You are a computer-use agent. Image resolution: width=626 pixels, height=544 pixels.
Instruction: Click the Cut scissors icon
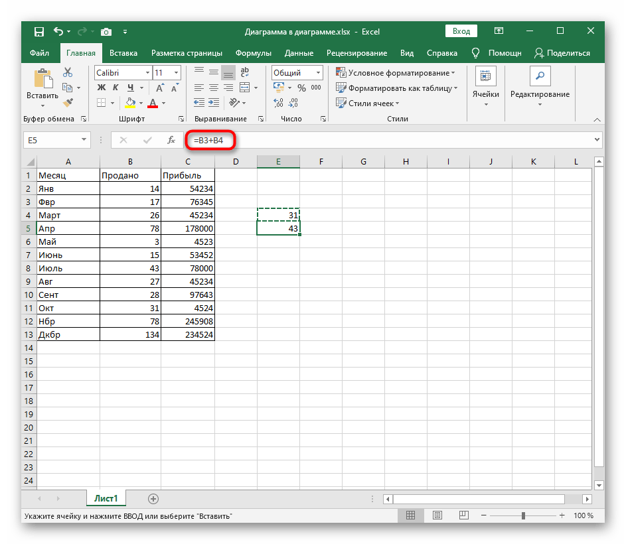(x=67, y=73)
